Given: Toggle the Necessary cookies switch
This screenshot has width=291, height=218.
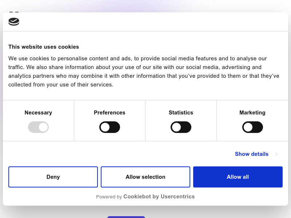Looking at the screenshot, I should click(x=38, y=127).
